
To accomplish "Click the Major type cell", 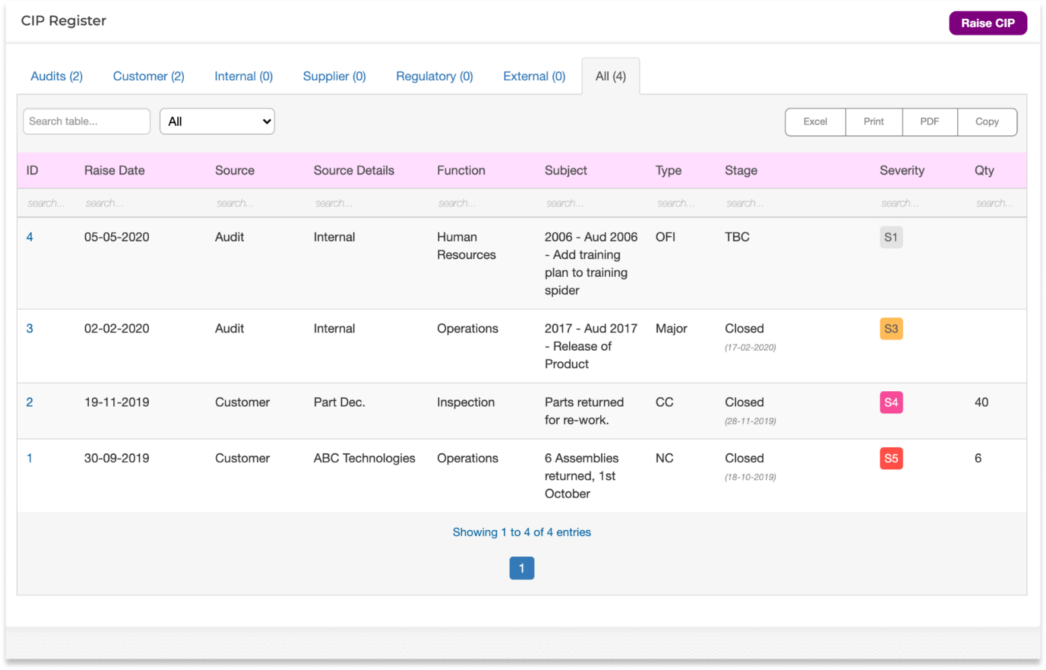I will 671,329.
